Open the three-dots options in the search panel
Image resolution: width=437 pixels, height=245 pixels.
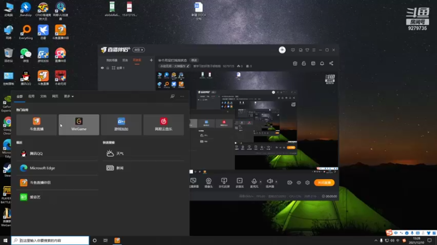pos(182,96)
